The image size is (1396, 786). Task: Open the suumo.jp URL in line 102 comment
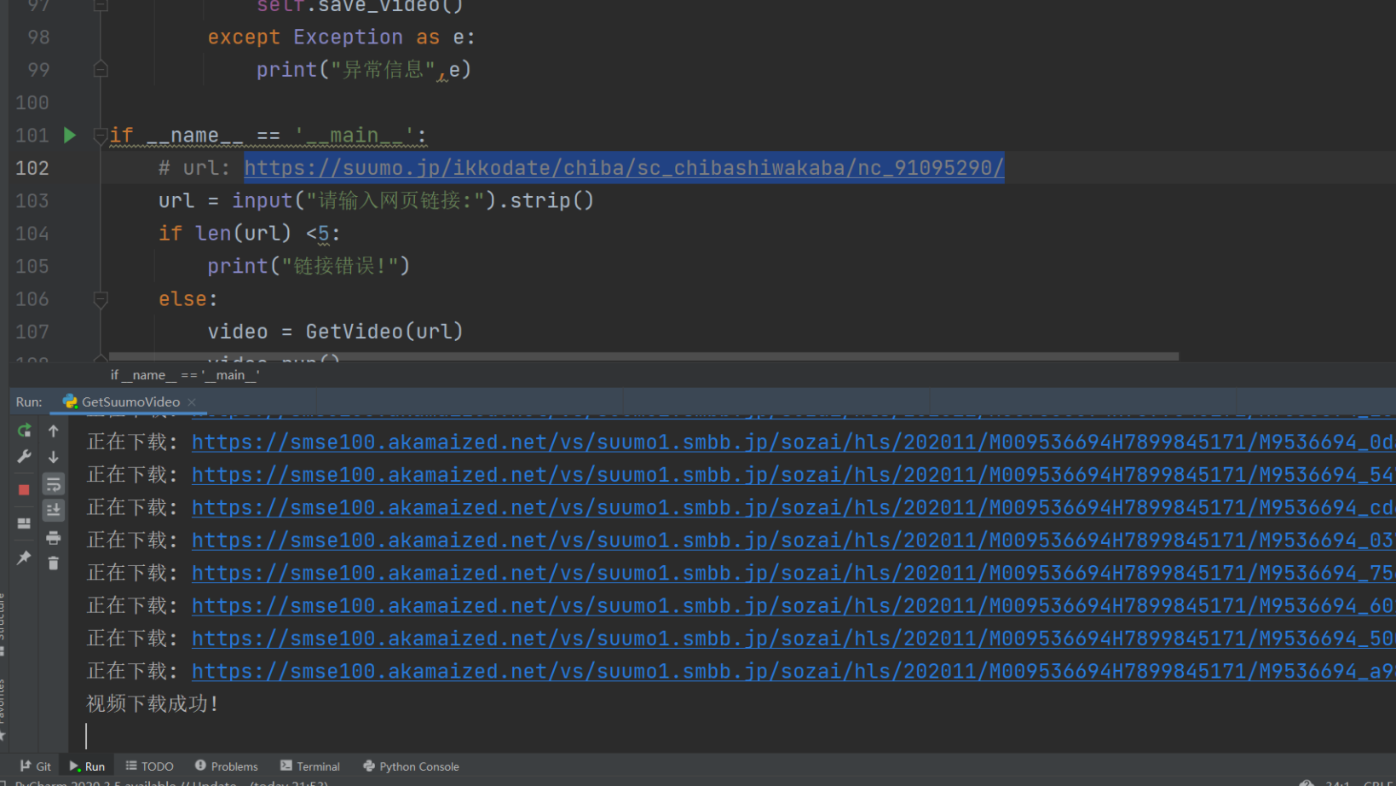(624, 168)
